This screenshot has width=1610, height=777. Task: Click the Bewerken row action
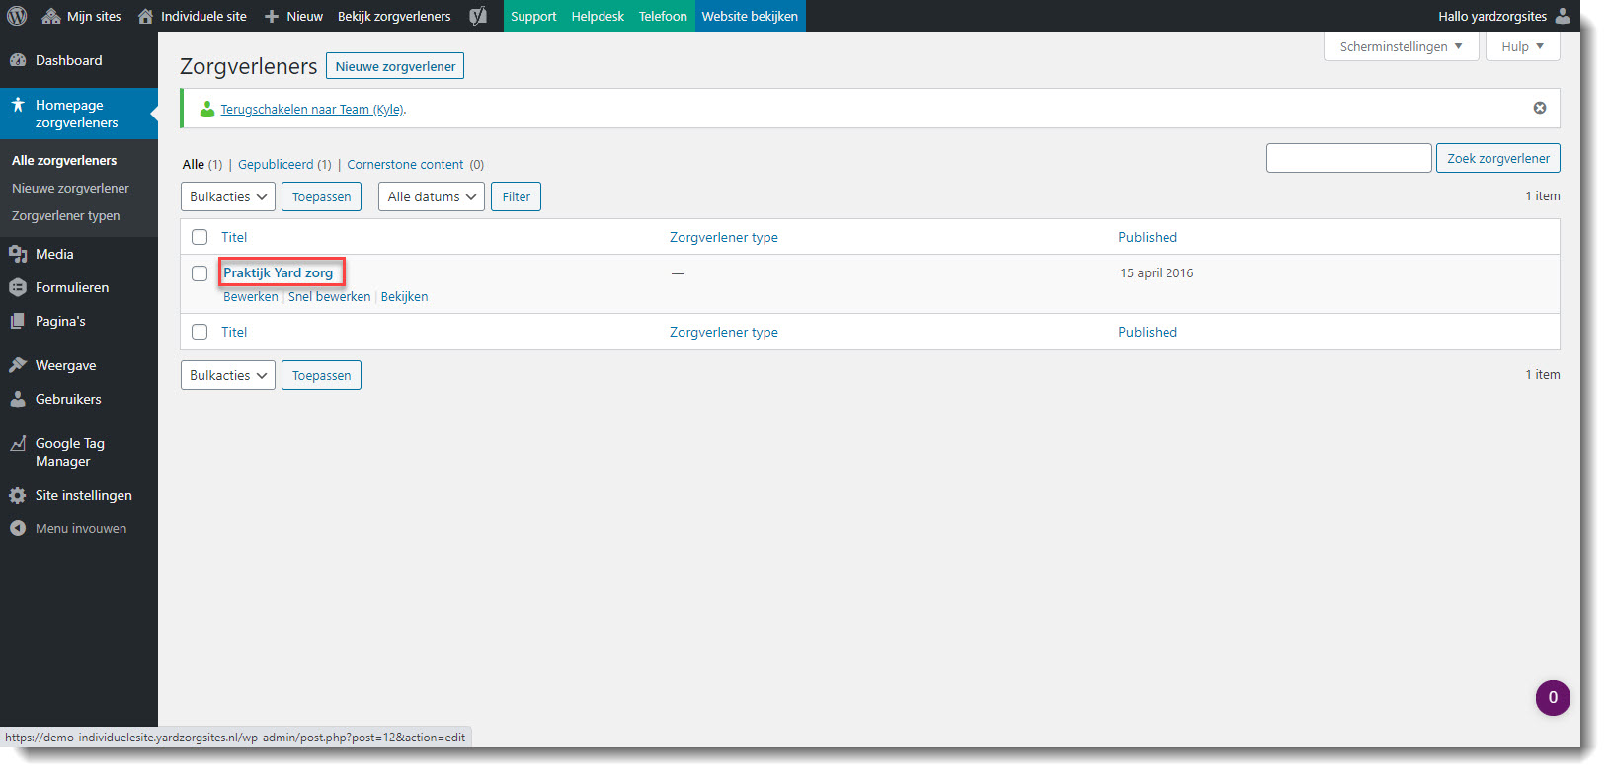pyautogui.click(x=251, y=296)
